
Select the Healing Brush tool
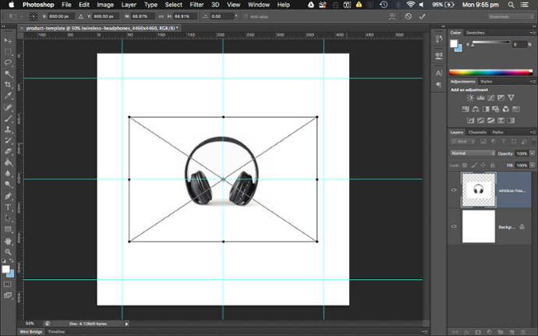8,108
